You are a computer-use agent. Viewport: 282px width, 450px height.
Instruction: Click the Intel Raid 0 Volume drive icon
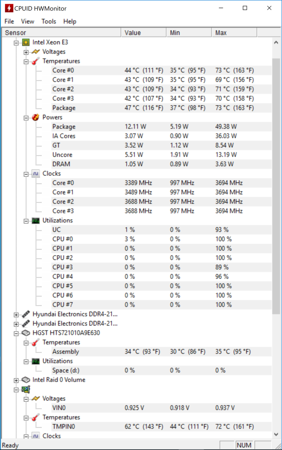pos(26,380)
